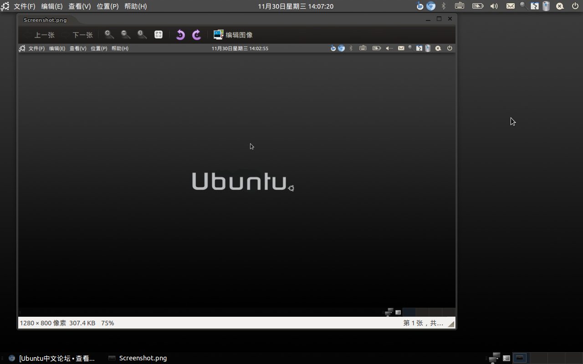Click show desktop icon in bottom panel
This screenshot has width=583, height=364.
point(506,358)
